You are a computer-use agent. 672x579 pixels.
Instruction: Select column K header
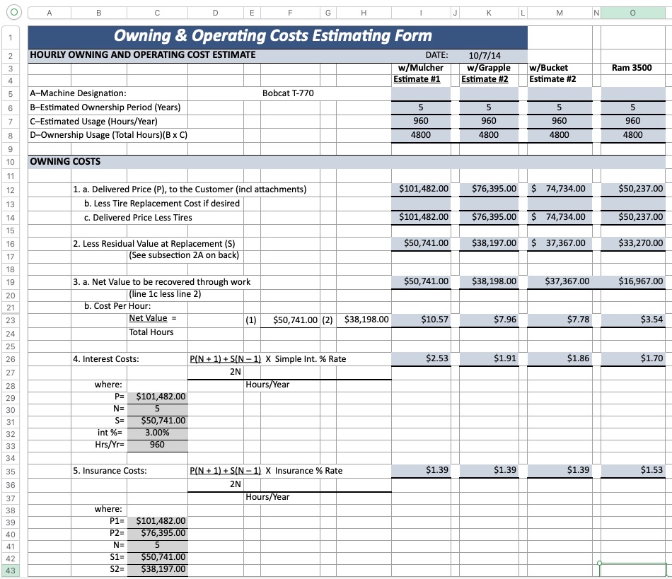[x=489, y=13]
